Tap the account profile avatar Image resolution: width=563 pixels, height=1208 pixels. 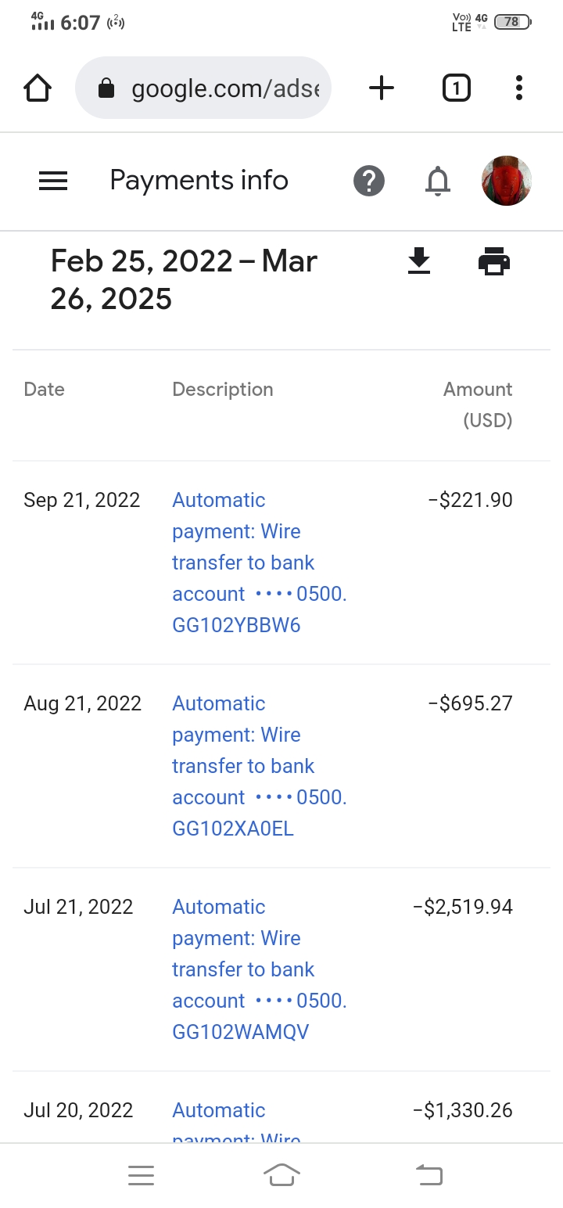[x=507, y=181]
